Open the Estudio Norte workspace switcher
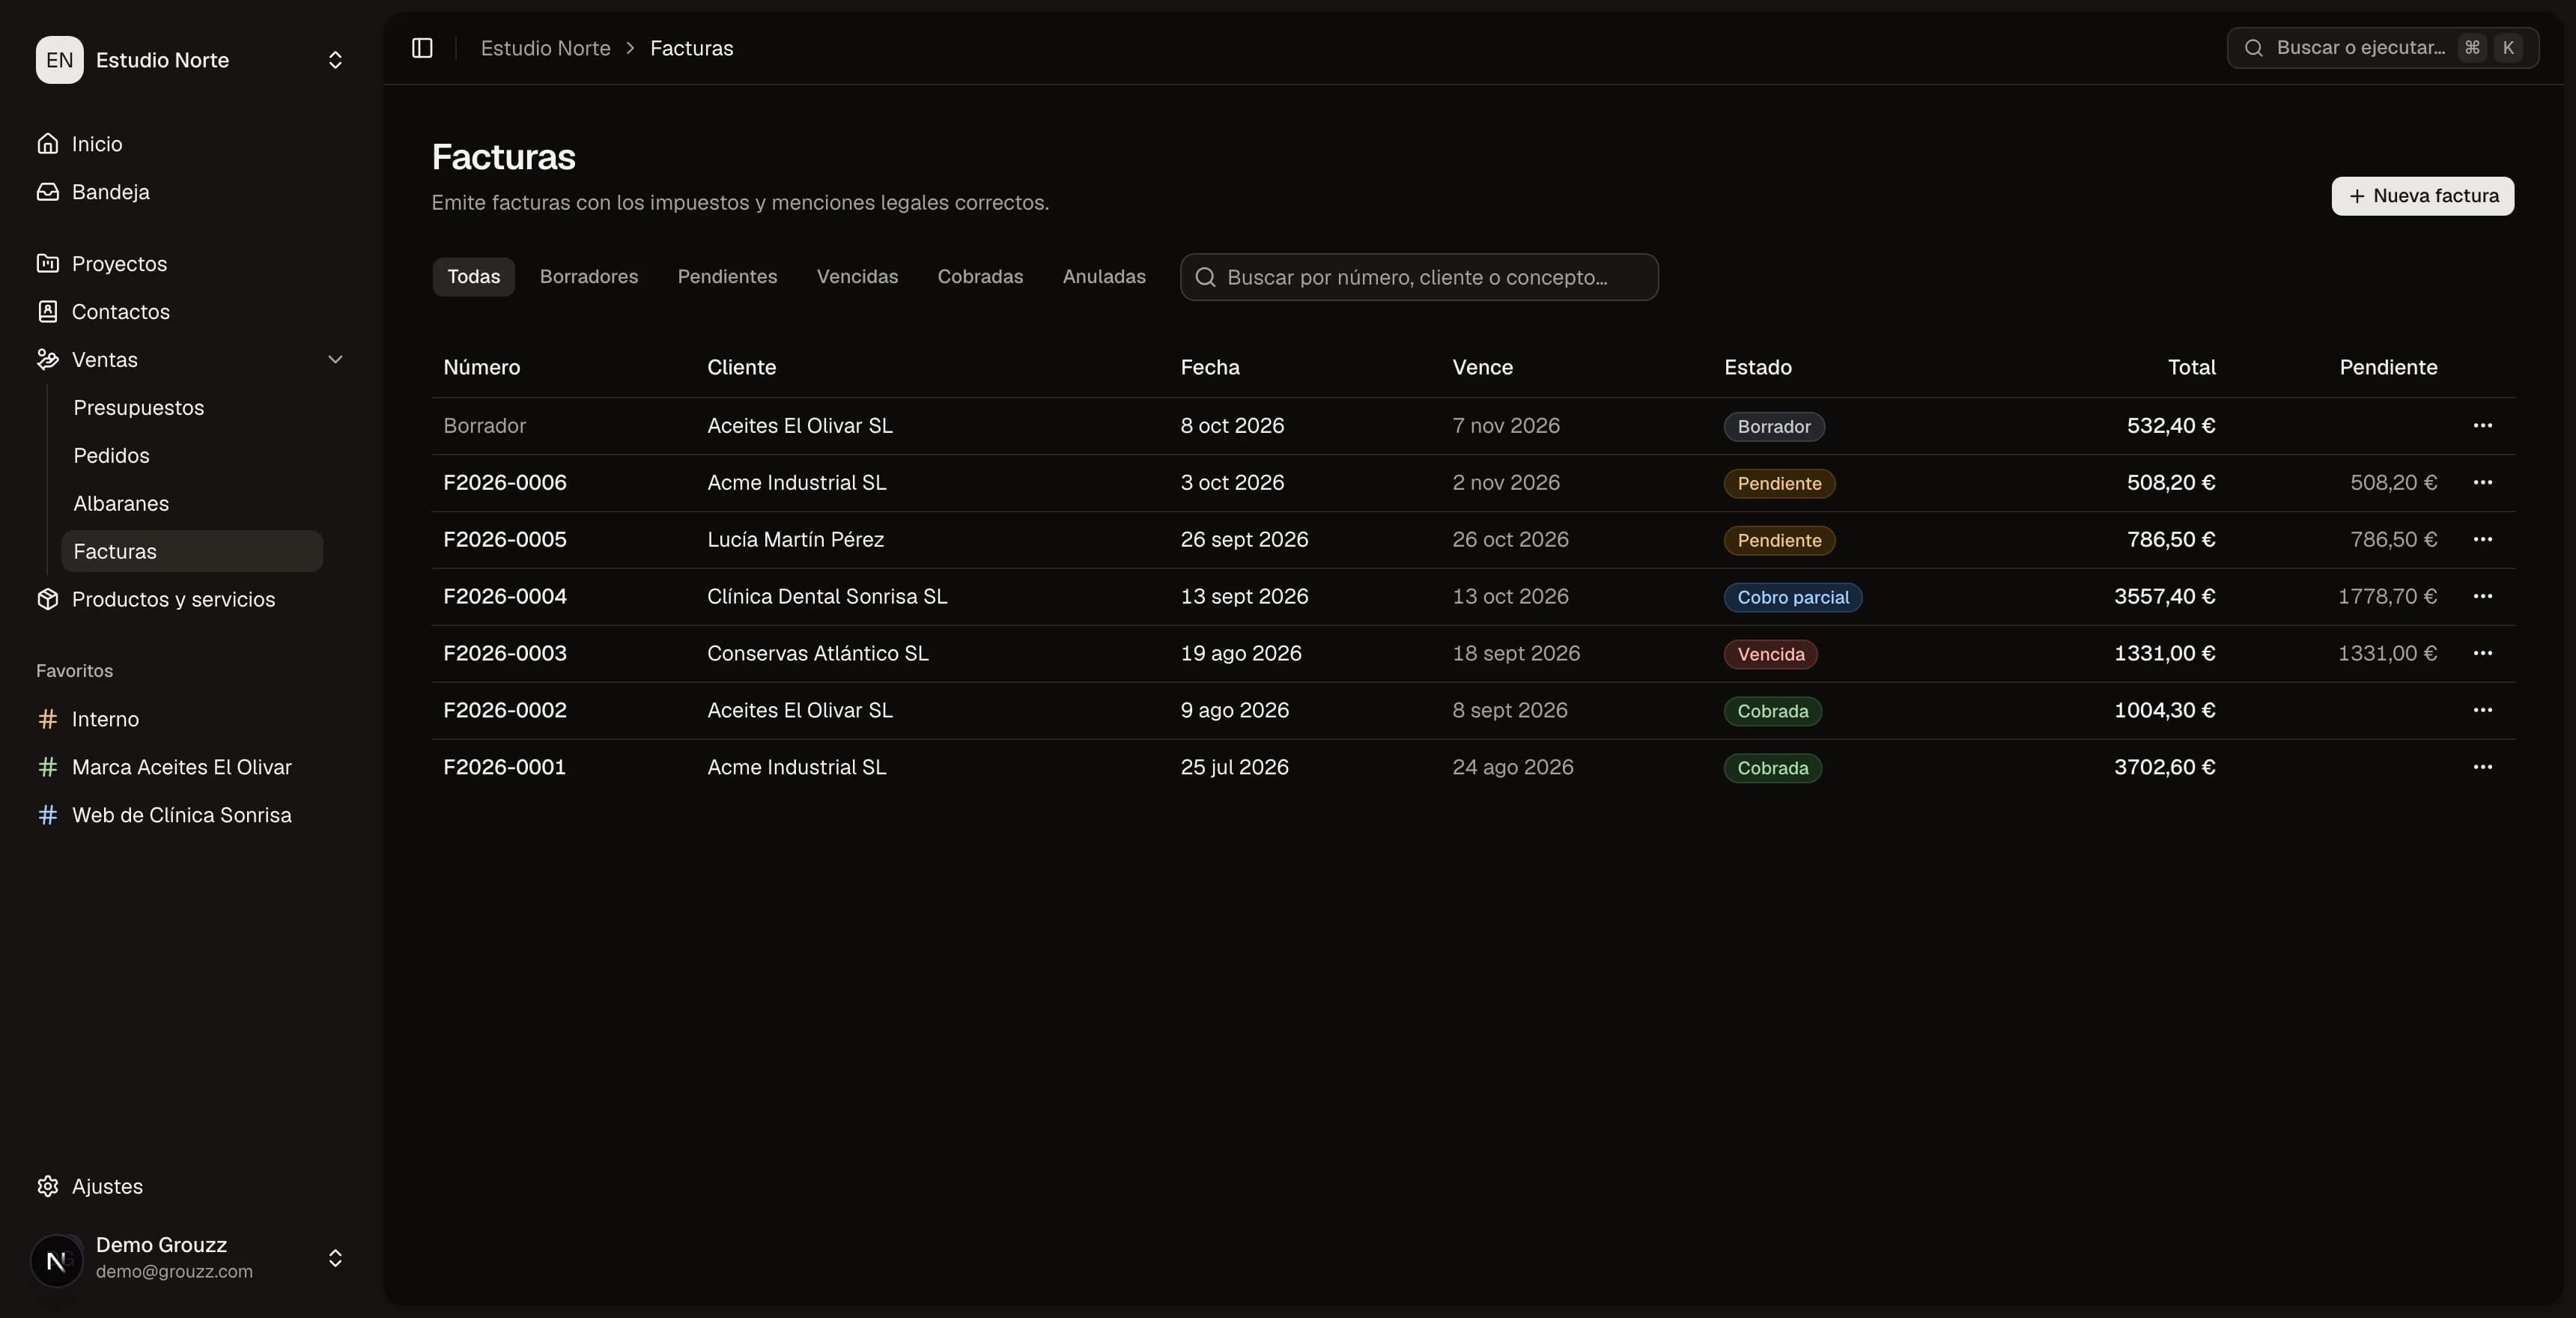The height and width of the screenshot is (1318, 2576). coord(191,60)
